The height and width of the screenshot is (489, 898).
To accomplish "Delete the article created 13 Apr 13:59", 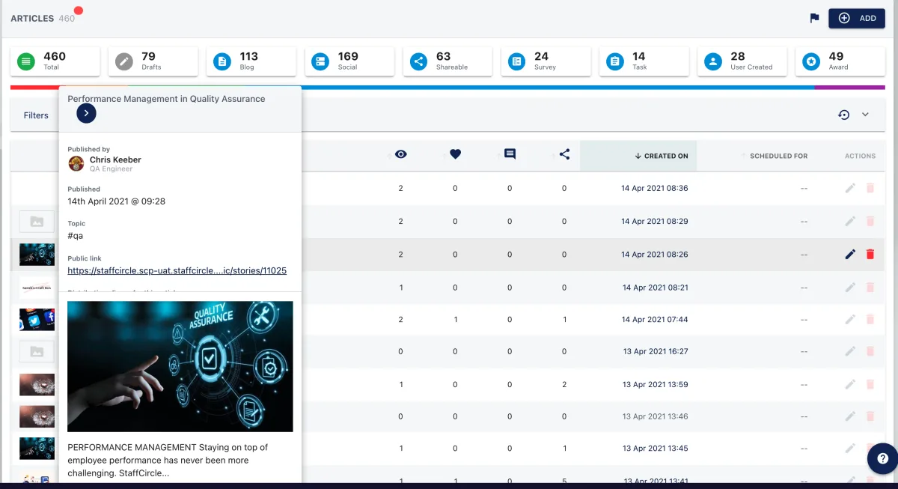I will point(870,384).
